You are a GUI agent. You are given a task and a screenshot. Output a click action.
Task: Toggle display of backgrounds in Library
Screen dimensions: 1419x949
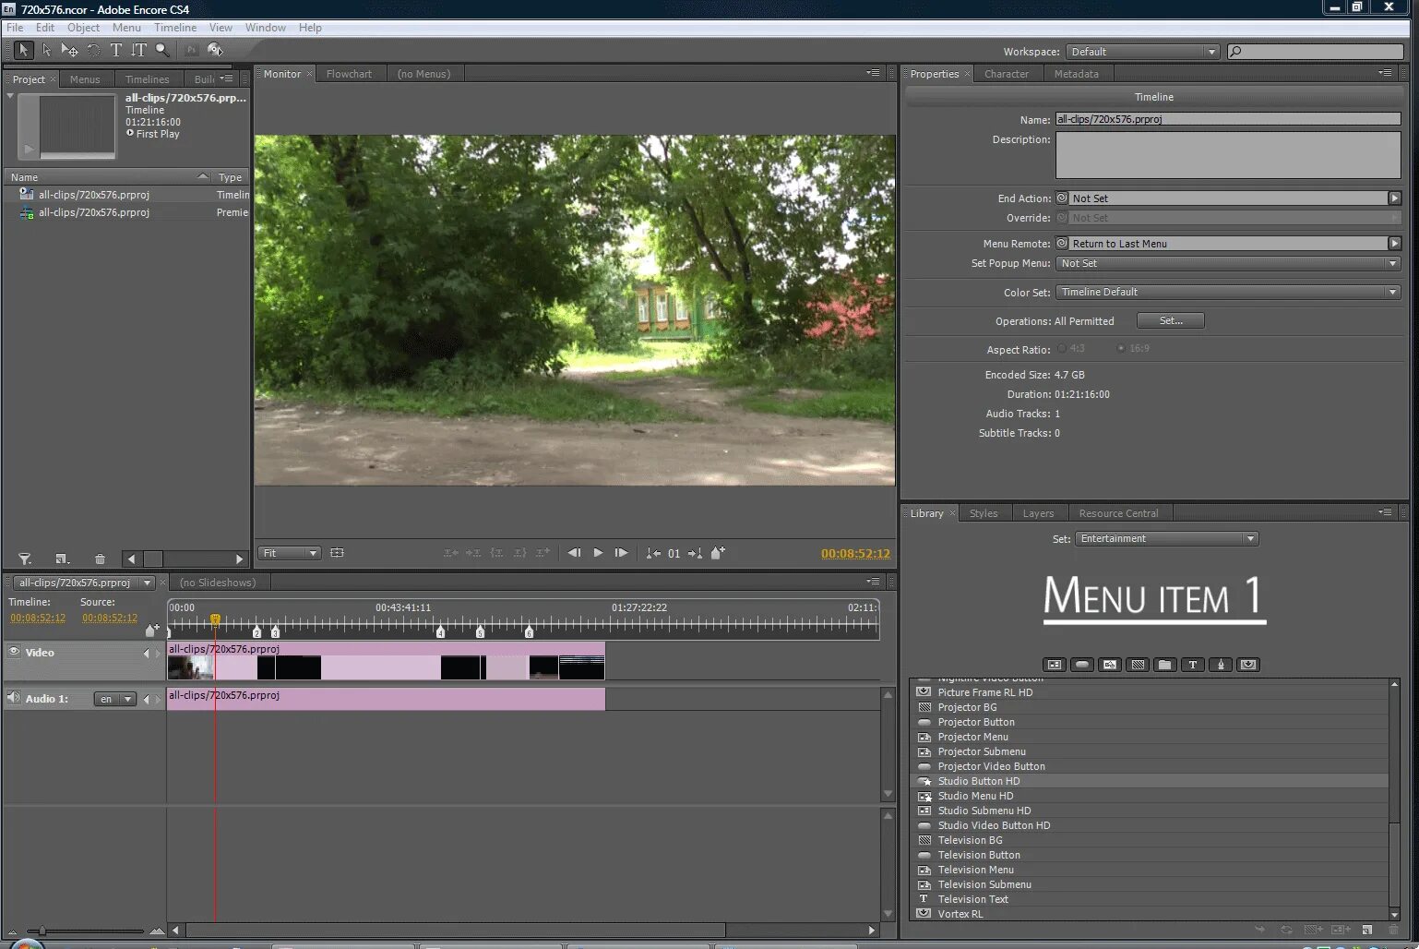(1138, 665)
